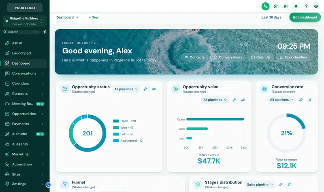
Task: Expand the Contacts sidebar chevron
Action: pos(43,94)
